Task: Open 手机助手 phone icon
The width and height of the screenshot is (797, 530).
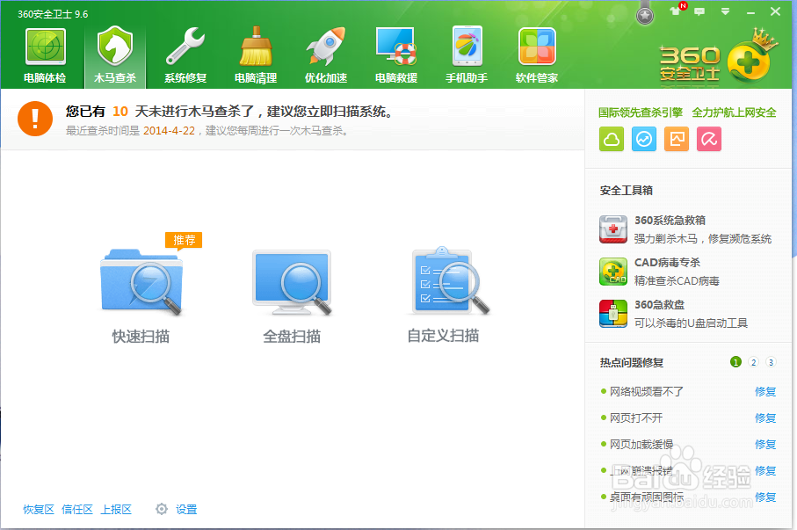Action: [467, 47]
